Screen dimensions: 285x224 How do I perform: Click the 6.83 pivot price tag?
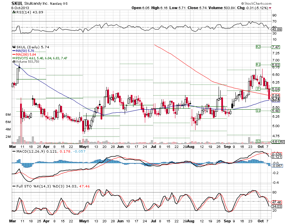(x=276, y=65)
